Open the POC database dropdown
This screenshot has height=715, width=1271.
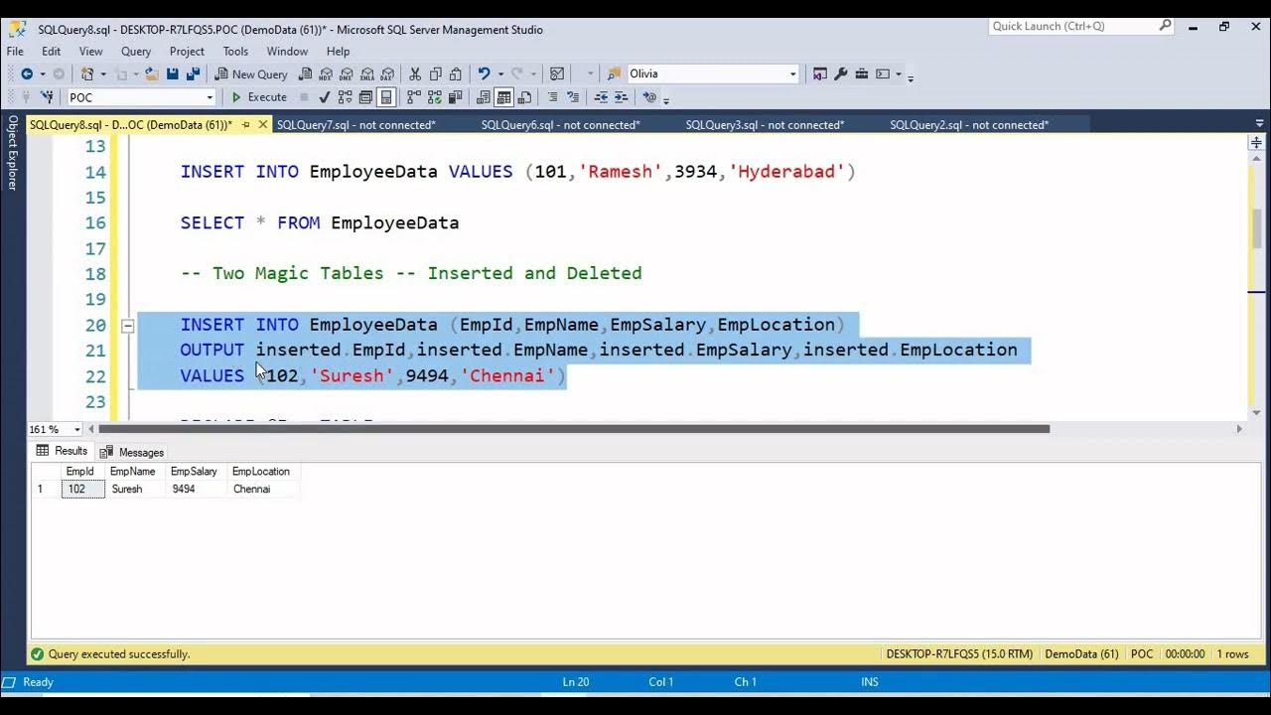[x=210, y=97]
